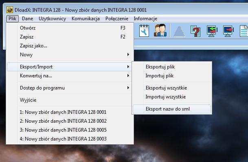This screenshot has height=162, width=248.
Task: Click the document with red question mark icon
Action: (195, 31)
